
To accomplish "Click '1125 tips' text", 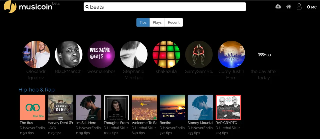I will coord(54,133).
